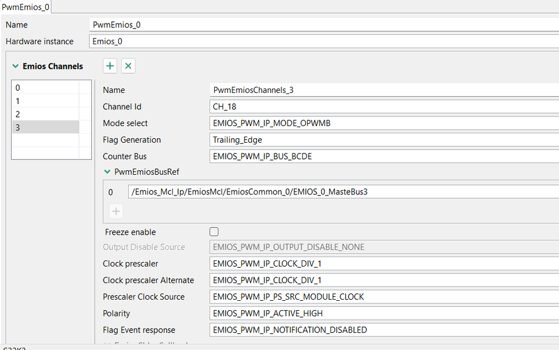559x350 pixels.
Task: Select channel 2 in the channels list
Action: pos(45,114)
